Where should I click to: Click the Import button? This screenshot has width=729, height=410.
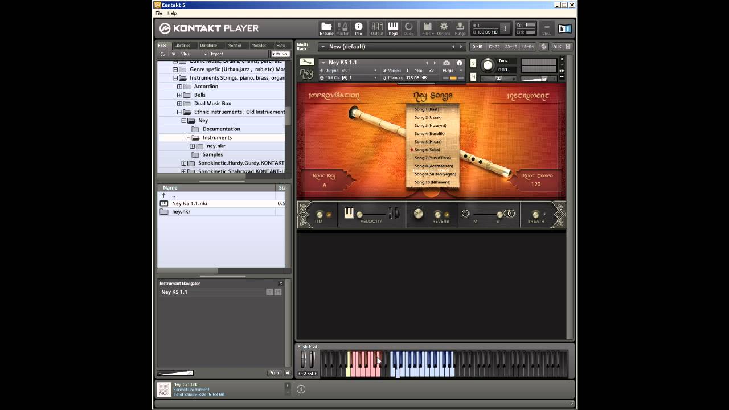click(x=217, y=54)
